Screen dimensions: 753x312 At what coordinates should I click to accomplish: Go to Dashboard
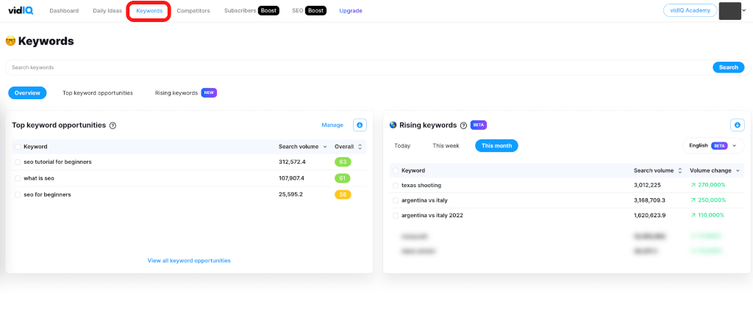64,10
